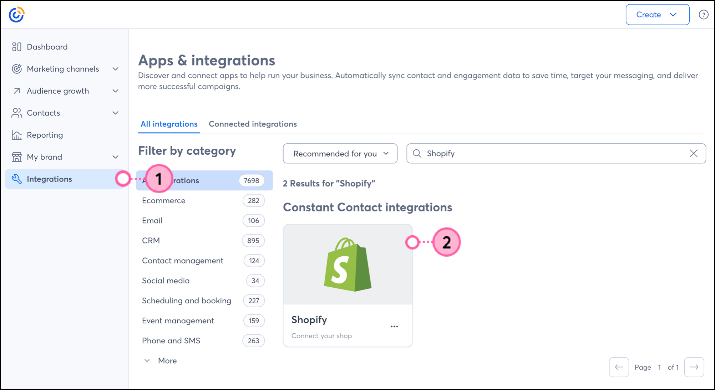Filter by Ecommerce category
This screenshot has width=715, height=390.
coord(204,201)
